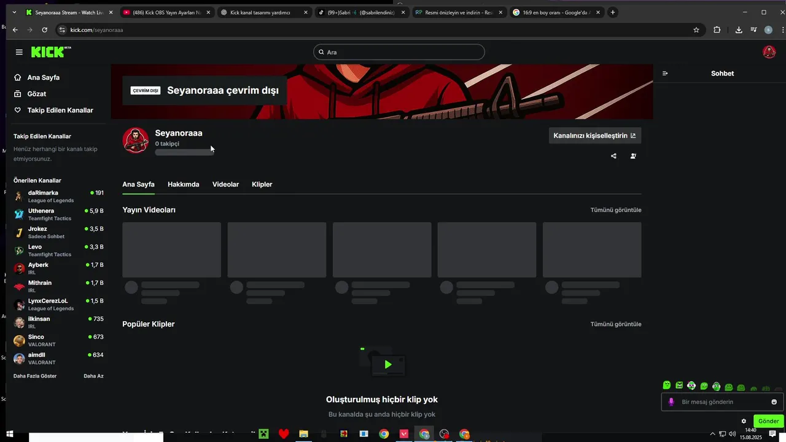The width and height of the screenshot is (786, 442).
Task: Open recommended channel Ayberk
Action: tap(58, 268)
